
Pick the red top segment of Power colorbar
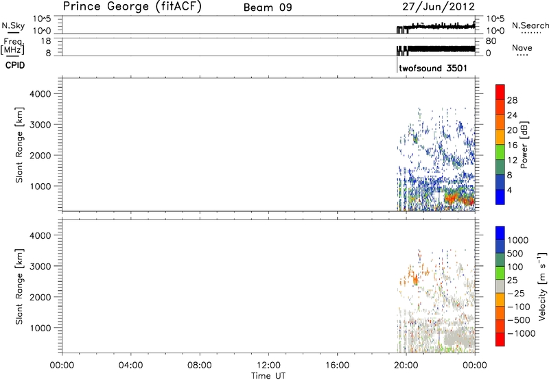point(500,92)
